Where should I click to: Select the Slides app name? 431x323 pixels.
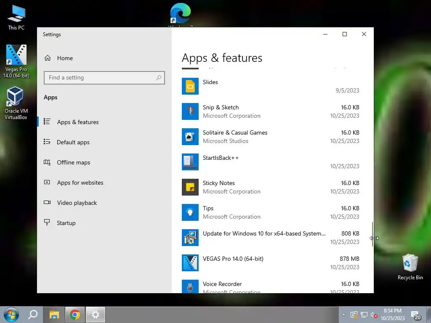click(x=210, y=82)
